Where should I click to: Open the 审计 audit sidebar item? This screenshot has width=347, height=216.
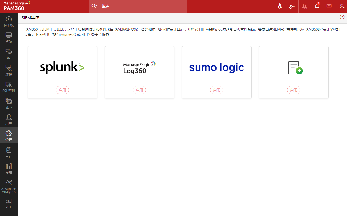[x=9, y=152]
